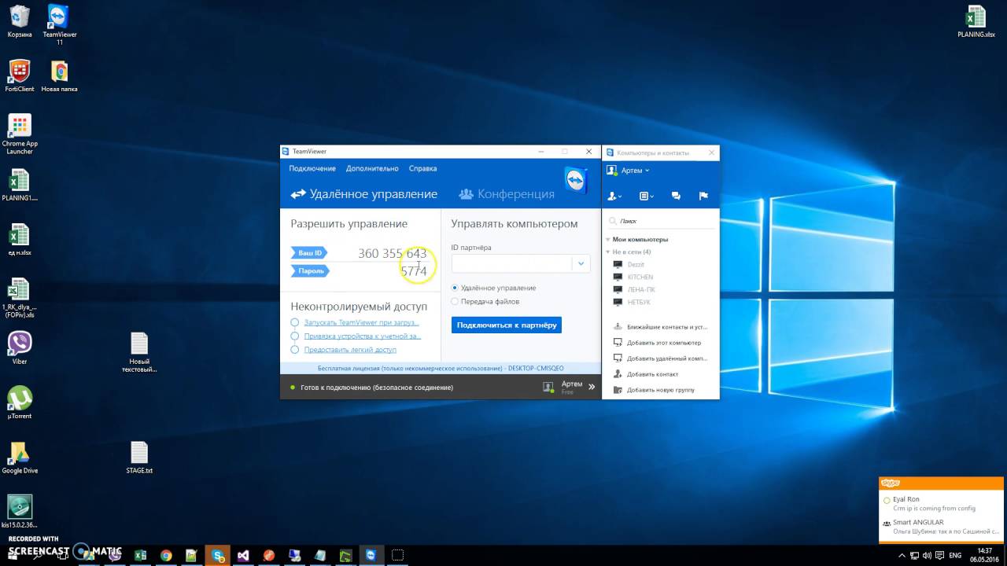
Task: Click the flag notifications icon in the contacts panel
Action: [703, 196]
